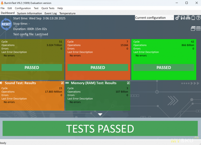Open help question mark icon
The image size is (201, 145).
(198, 18)
